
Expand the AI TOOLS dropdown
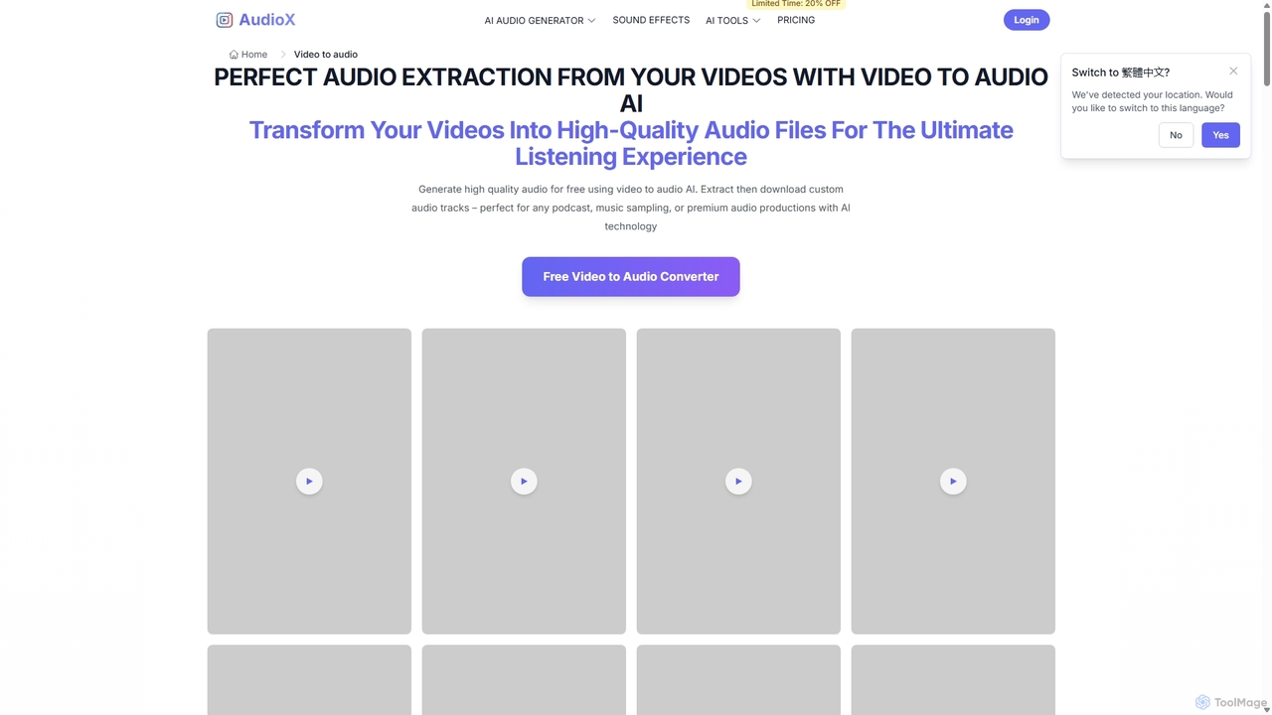[732, 20]
